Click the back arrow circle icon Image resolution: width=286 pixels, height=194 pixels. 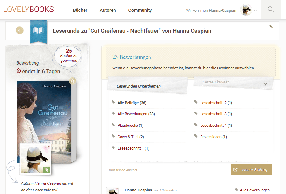[x=20, y=30]
